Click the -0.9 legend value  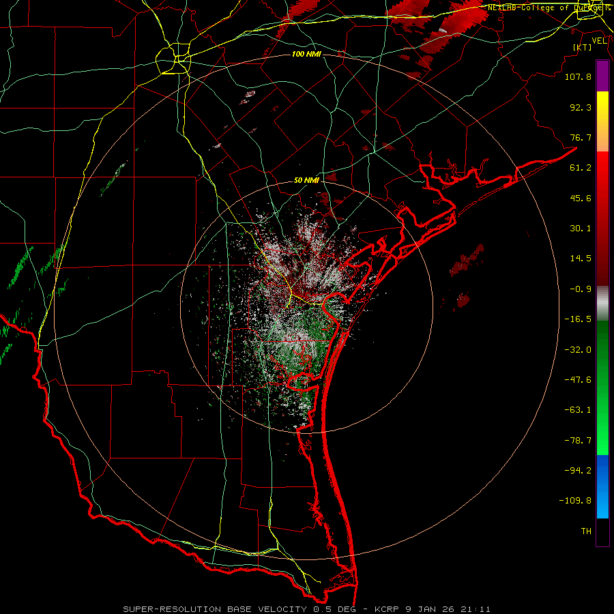coord(581,289)
